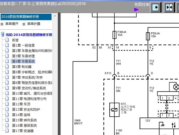This screenshot has width=179, height=135.
Task: Click the page icon next to 第1章 一般信息
Action: pos(7,45)
